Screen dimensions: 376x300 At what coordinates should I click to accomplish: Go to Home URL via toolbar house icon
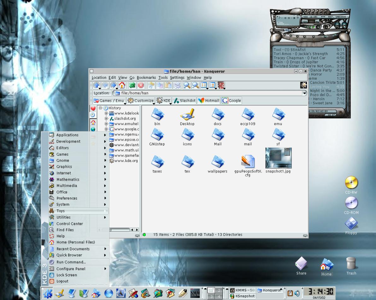(122, 85)
